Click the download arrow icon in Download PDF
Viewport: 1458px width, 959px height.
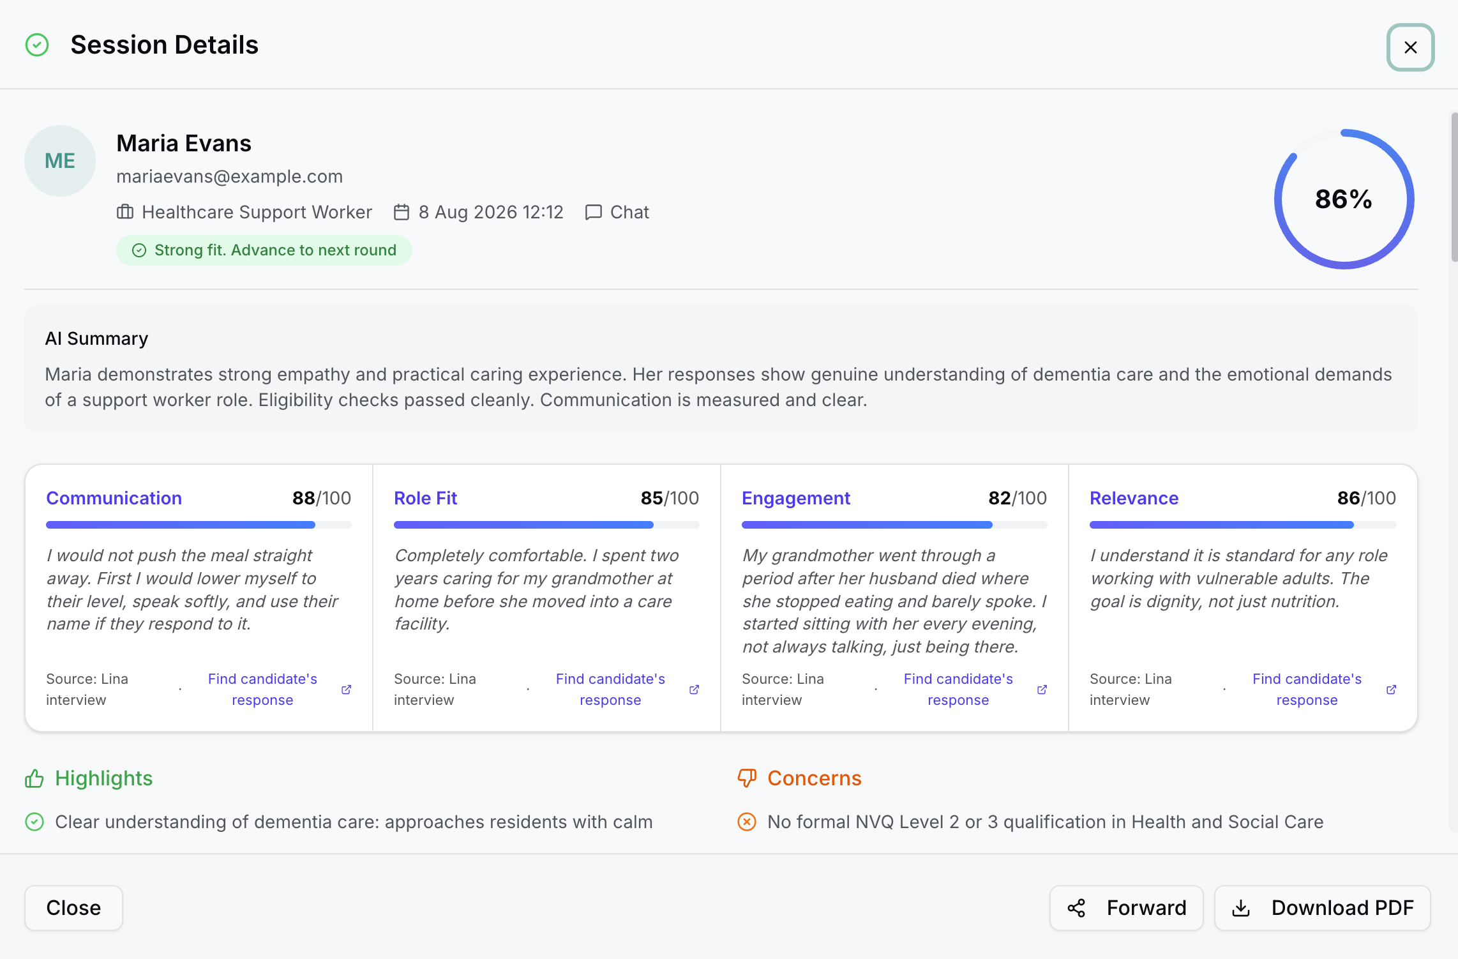coord(1241,908)
